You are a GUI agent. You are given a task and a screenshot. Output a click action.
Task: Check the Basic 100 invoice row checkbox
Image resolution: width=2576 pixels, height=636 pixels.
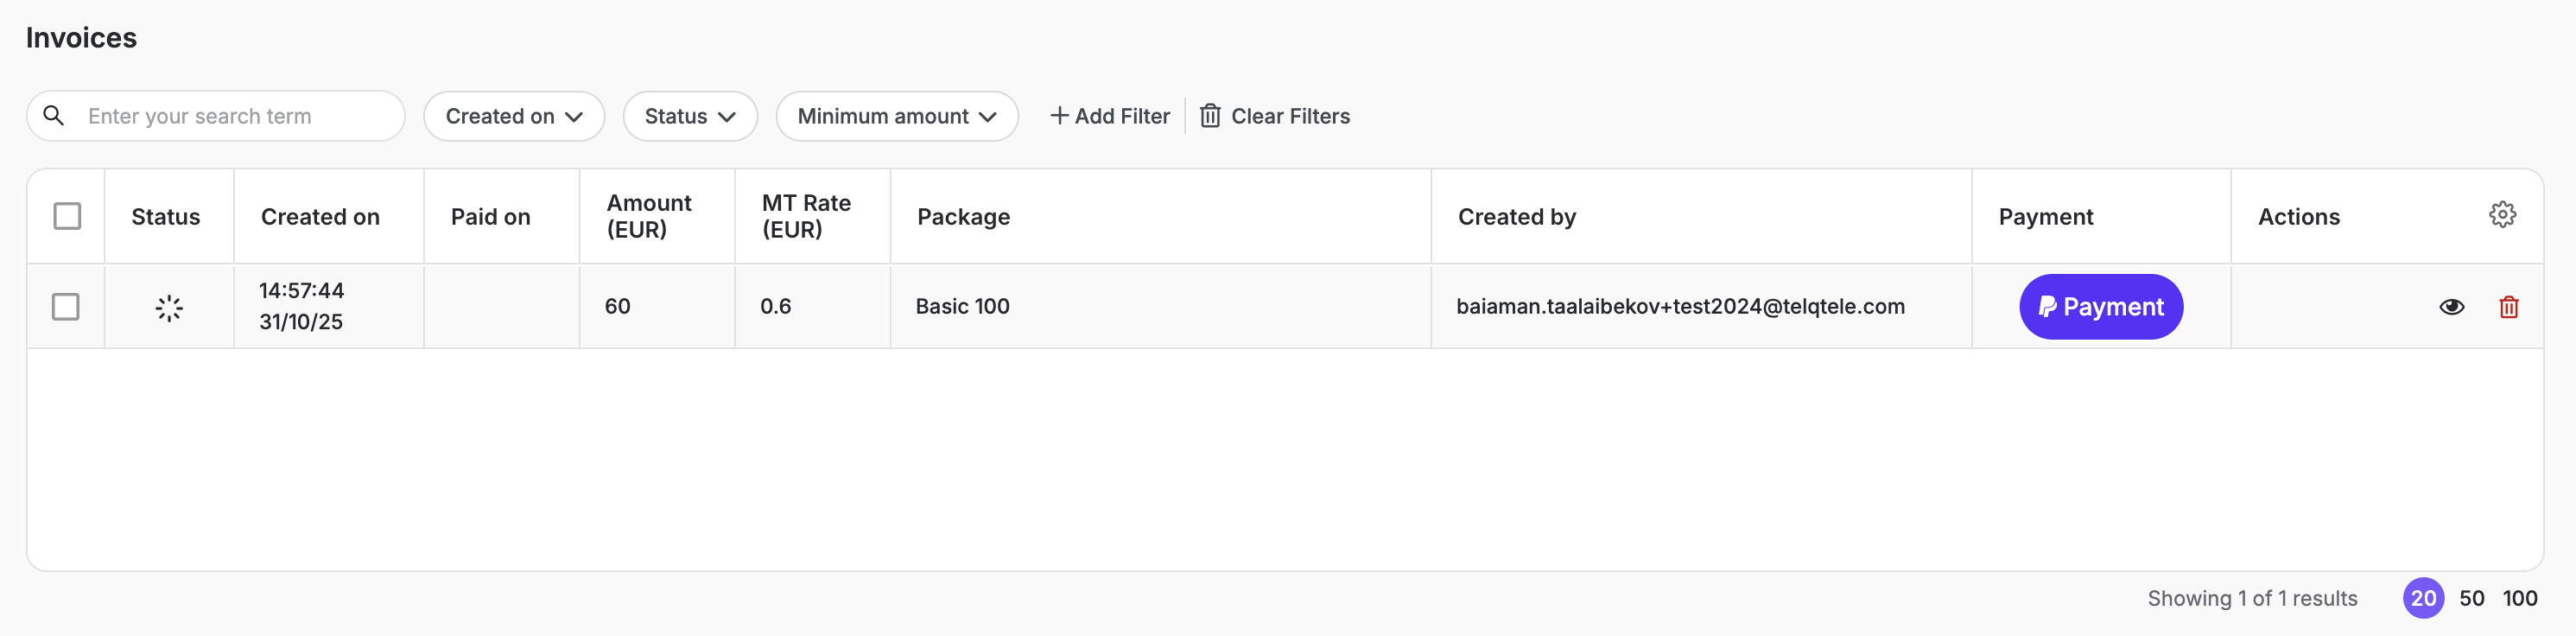(66, 307)
